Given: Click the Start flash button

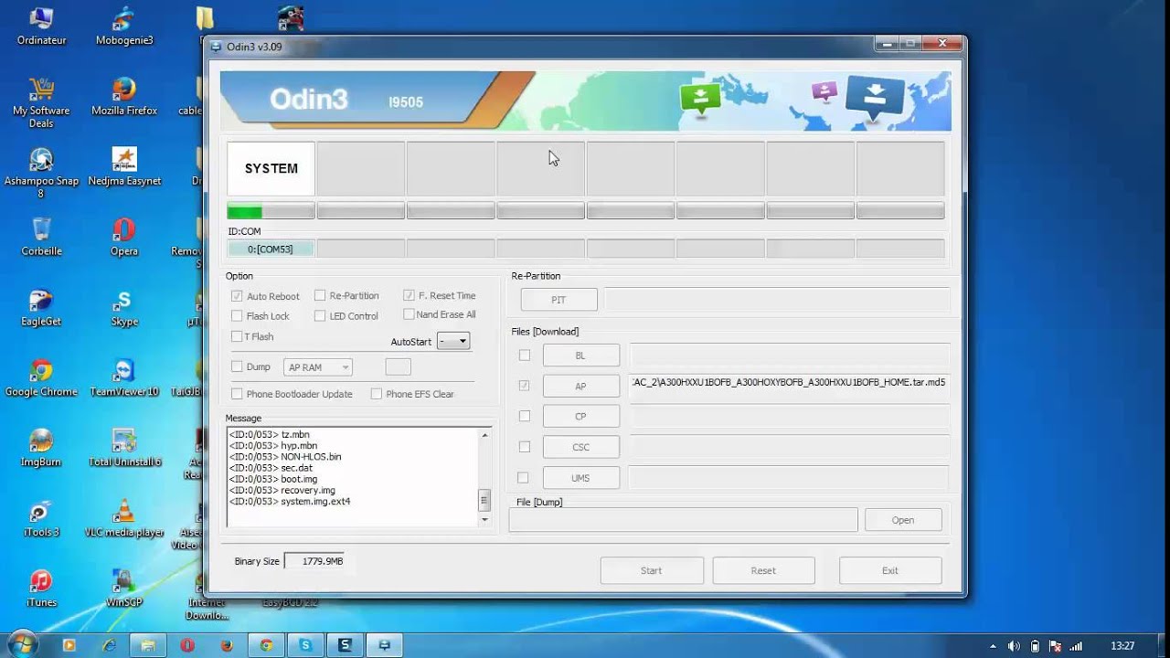Looking at the screenshot, I should (652, 571).
